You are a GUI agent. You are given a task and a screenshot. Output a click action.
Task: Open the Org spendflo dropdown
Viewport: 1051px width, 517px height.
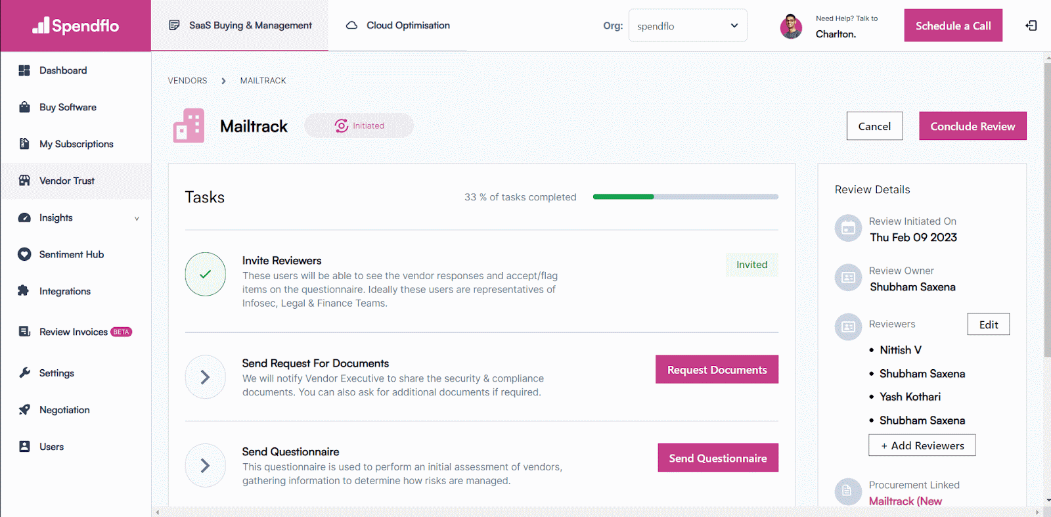point(688,26)
